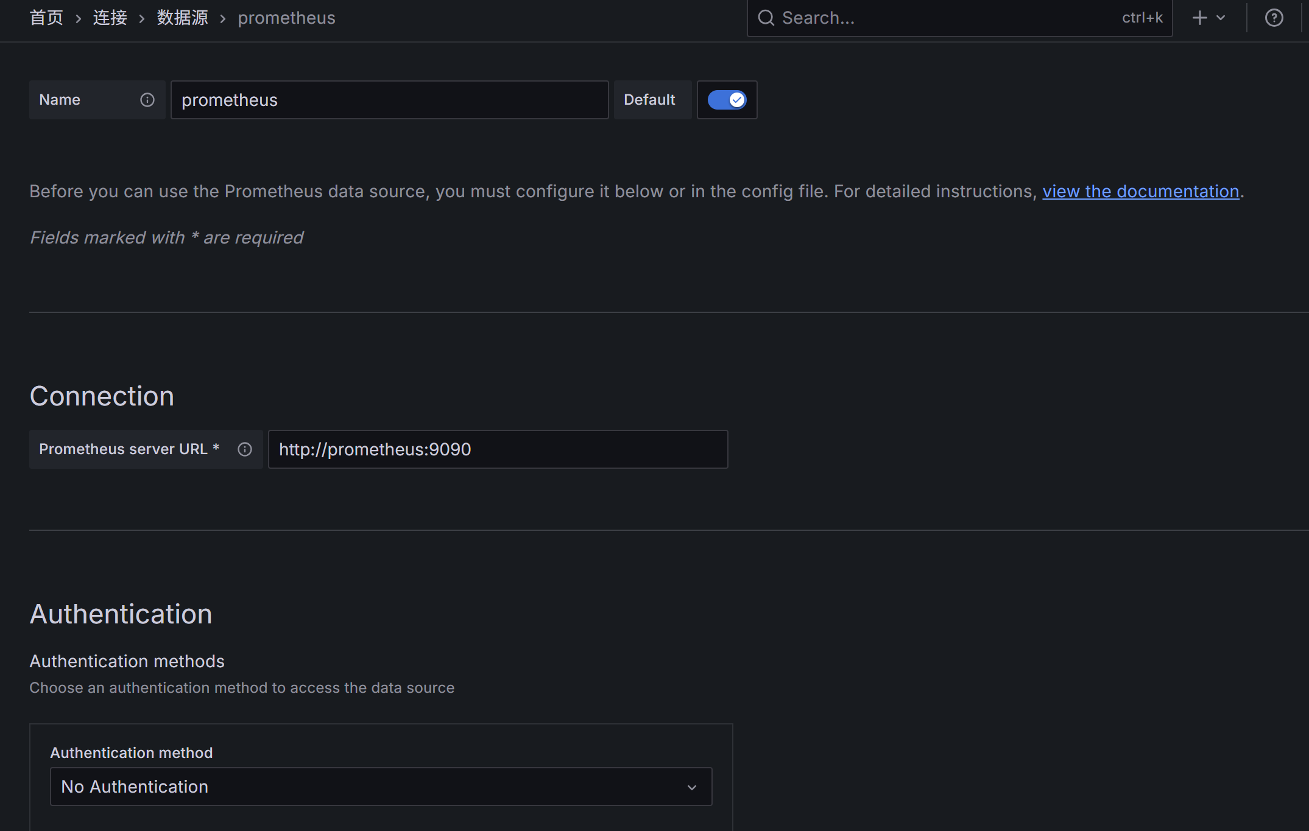Click the info icon beside Name label
The height and width of the screenshot is (831, 1309).
tap(147, 100)
